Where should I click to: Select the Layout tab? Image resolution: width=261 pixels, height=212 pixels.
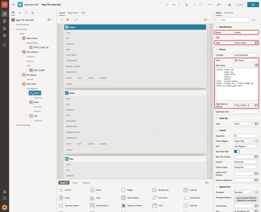(x=62, y=13)
